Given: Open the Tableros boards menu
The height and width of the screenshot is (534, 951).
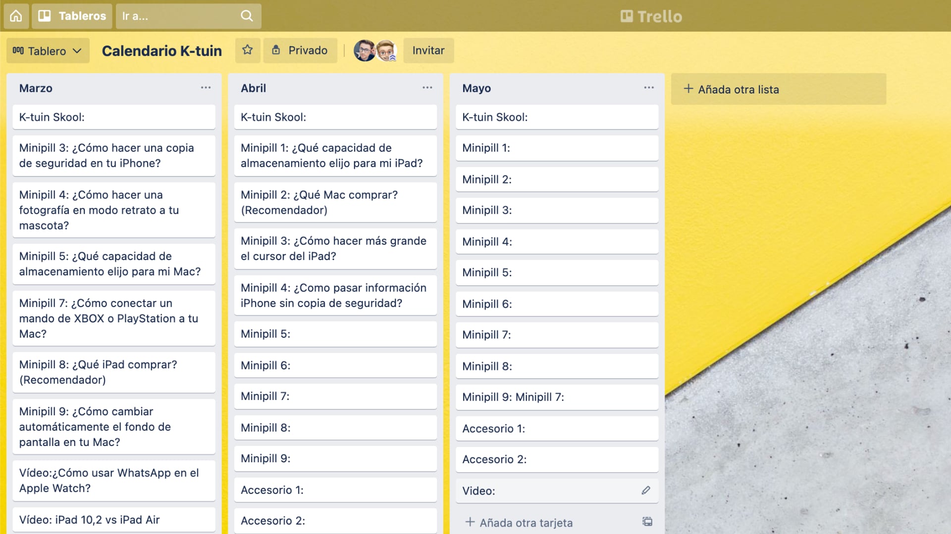Looking at the screenshot, I should [72, 16].
